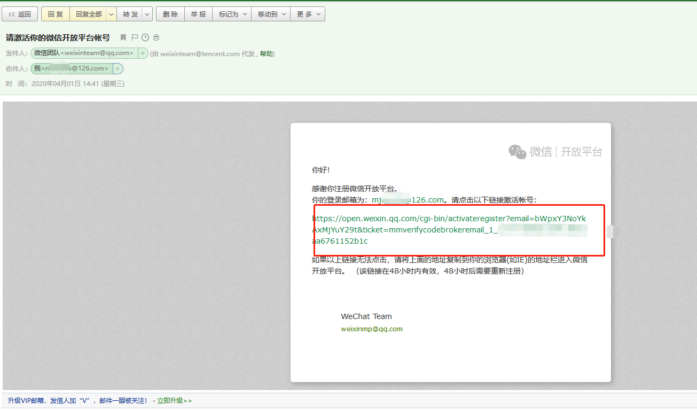Viewport: 697px width, 412px height.
Task: Click the 返回 back button
Action: pos(20,14)
